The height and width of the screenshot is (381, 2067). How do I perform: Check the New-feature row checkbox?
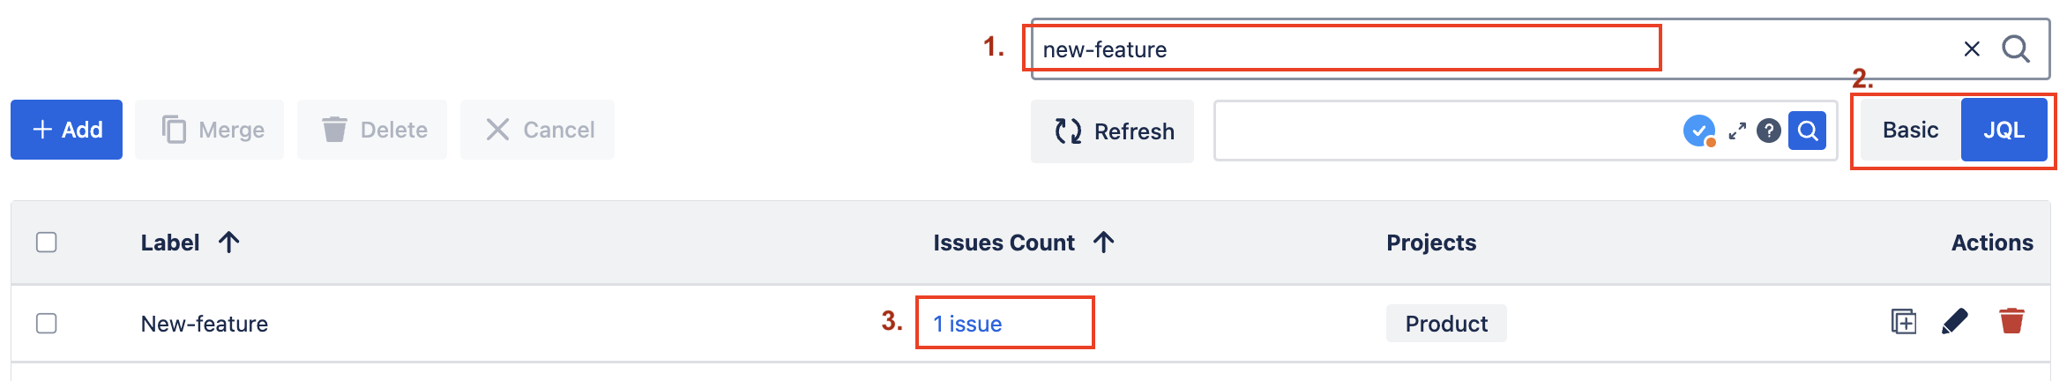coord(47,324)
